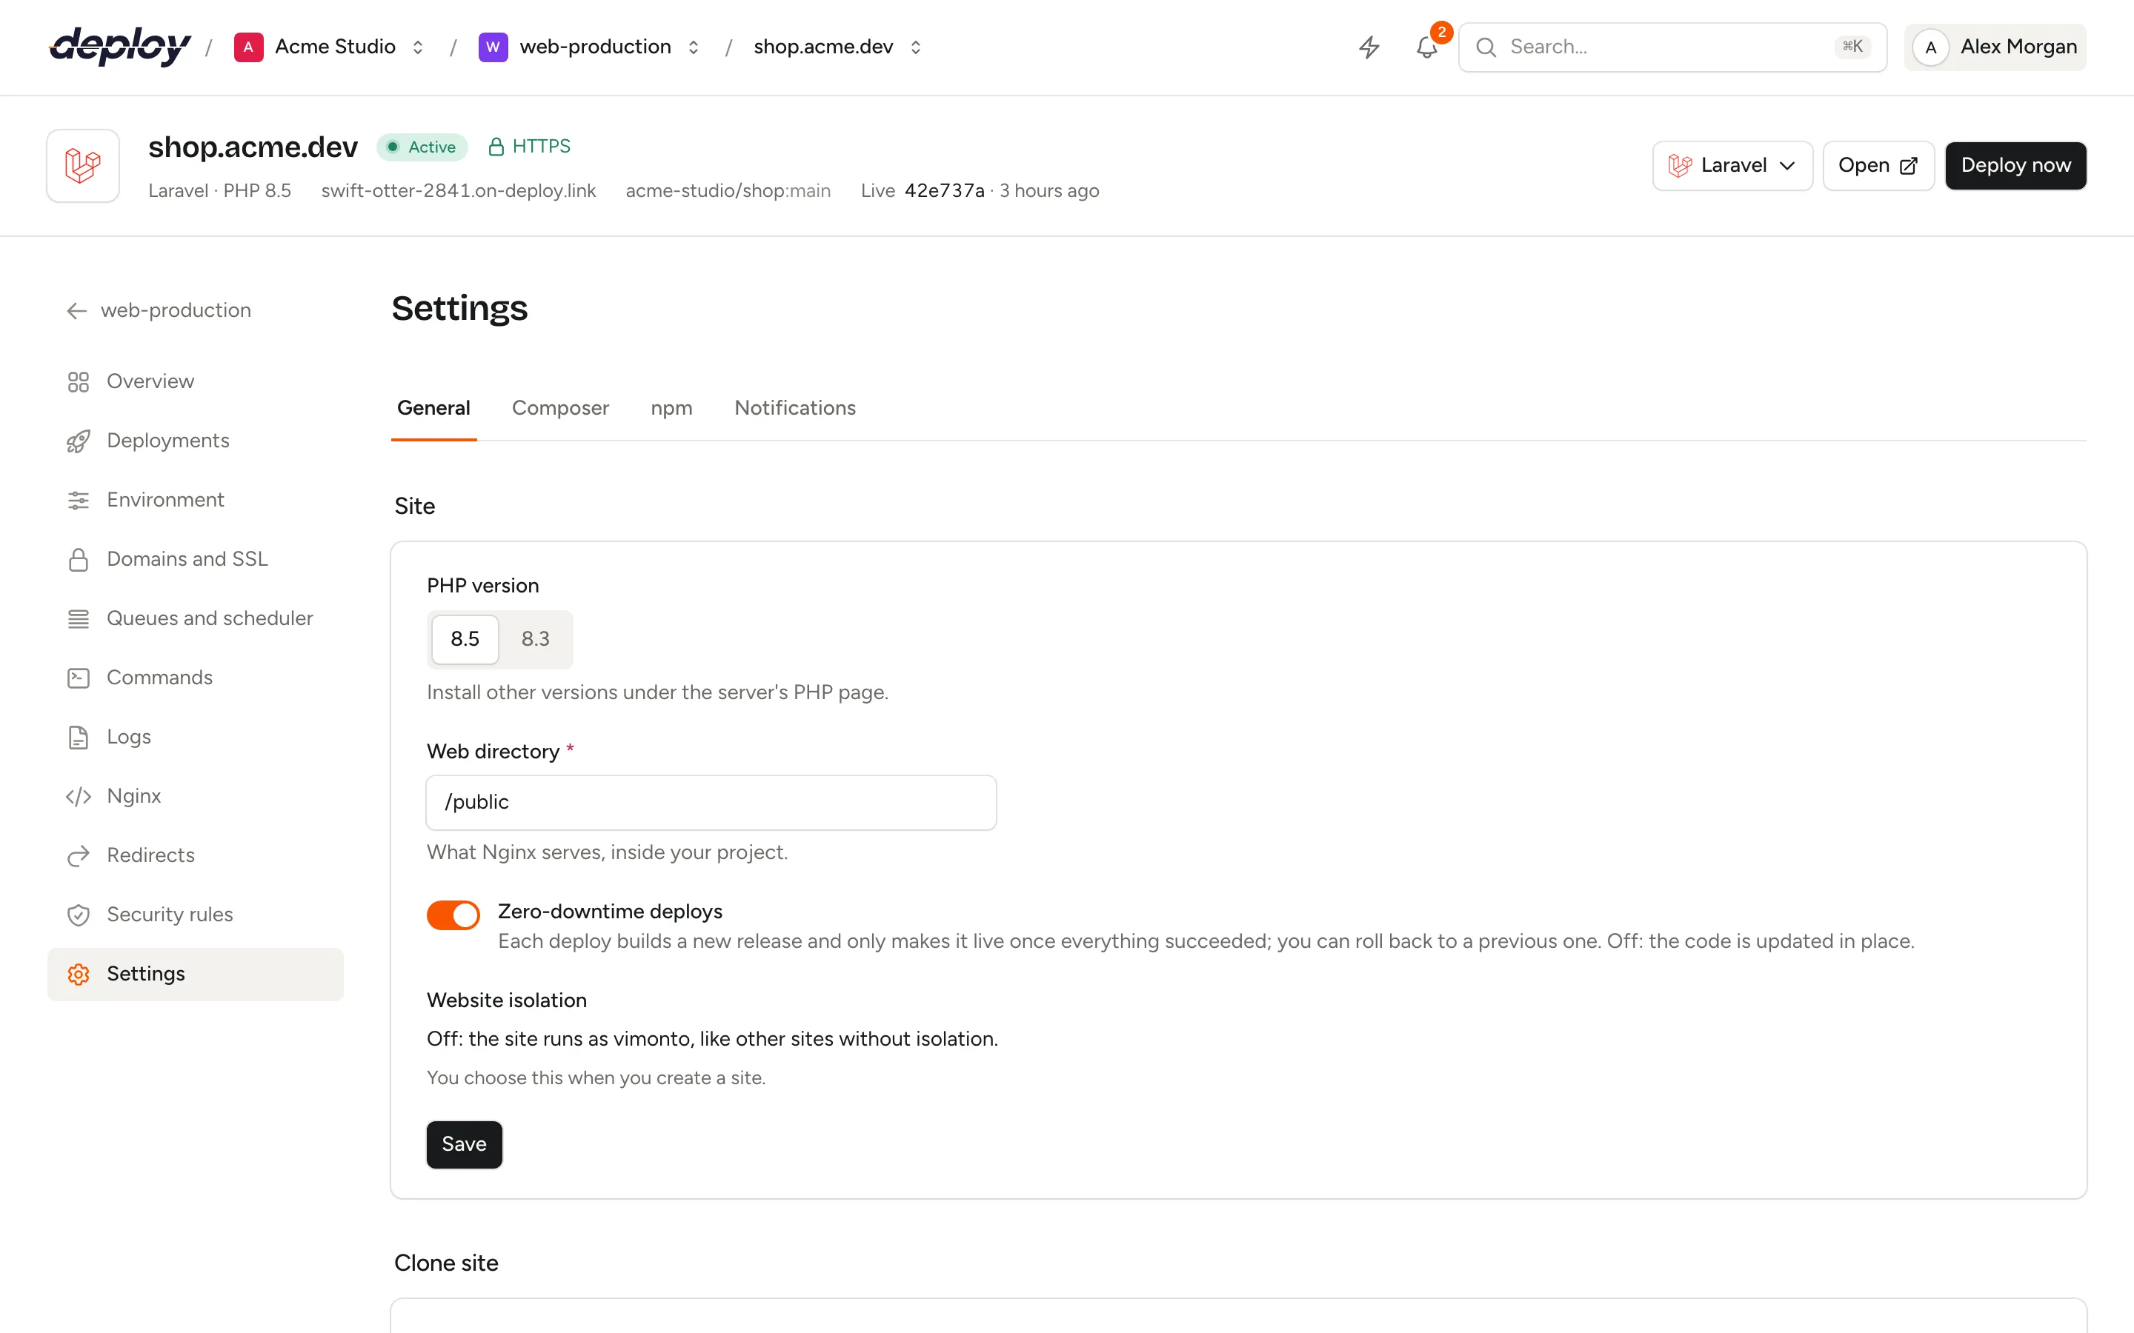2134x1333 pixels.
Task: Click the back arrow beside web-production
Action: point(77,310)
